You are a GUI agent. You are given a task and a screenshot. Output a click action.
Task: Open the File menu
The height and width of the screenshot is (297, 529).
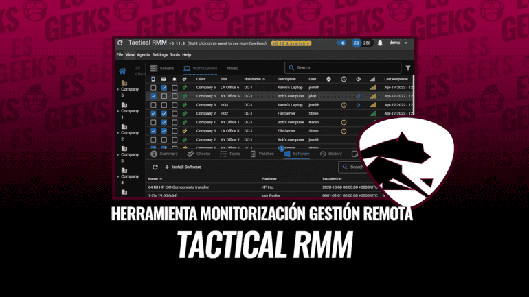[x=120, y=55]
